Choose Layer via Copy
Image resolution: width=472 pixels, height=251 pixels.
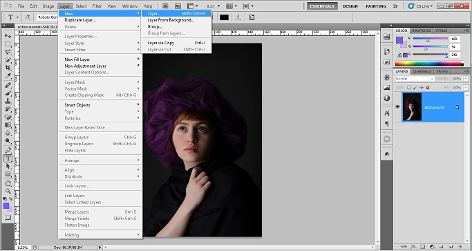pos(176,43)
